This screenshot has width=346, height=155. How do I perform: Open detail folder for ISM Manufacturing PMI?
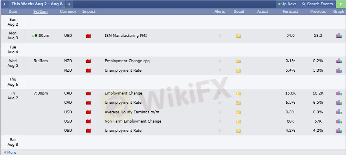coord(238,36)
